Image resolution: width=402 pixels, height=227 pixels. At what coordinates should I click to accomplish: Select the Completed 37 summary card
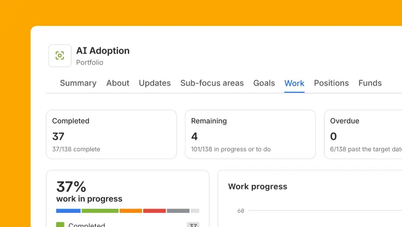(111, 135)
